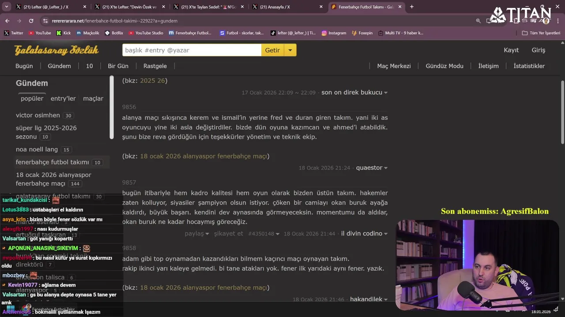This screenshot has height=317, width=565.
Task: Go back with the browser back arrow
Action: 7,21
